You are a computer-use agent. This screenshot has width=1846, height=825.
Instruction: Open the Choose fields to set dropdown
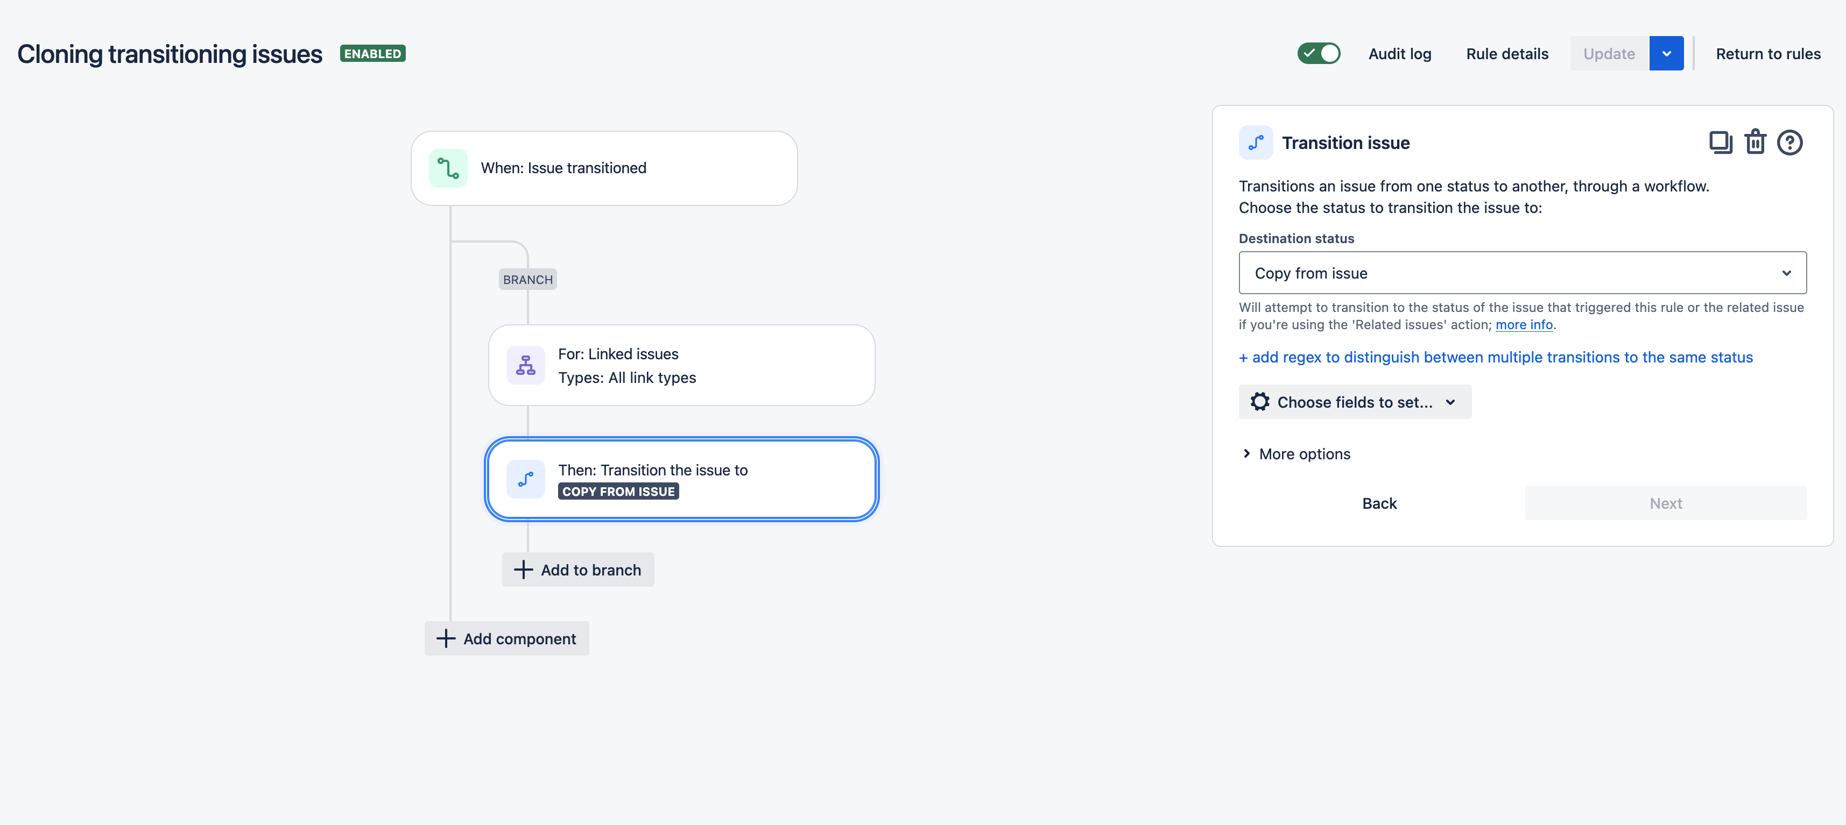[x=1355, y=402]
